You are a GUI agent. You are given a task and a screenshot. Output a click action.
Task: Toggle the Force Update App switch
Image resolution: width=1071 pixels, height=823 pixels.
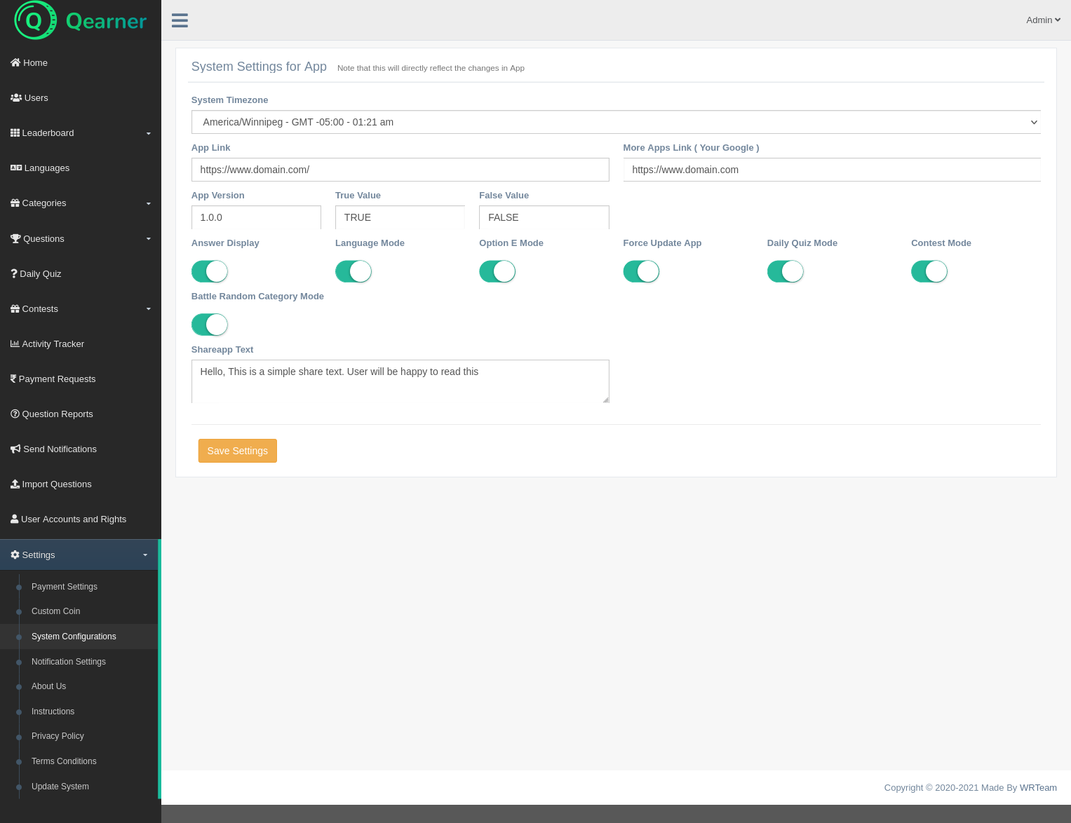[641, 271]
